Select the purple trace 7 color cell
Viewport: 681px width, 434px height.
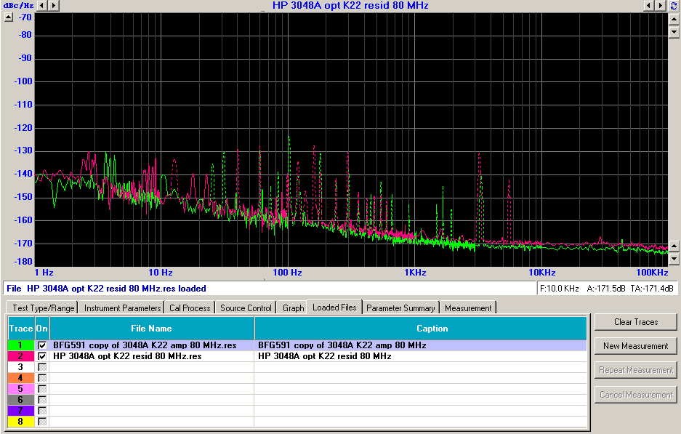21,411
